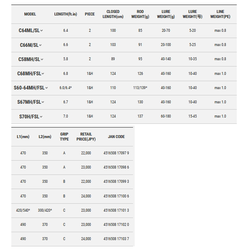Expand the S67MH/FSL model chevron
Screen dimensions: 251x251
tap(43, 102)
